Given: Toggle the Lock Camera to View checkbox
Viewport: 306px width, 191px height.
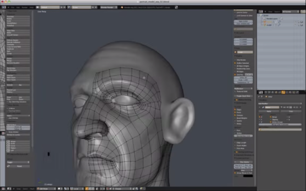Looking at the screenshot, I should click(x=236, y=15).
